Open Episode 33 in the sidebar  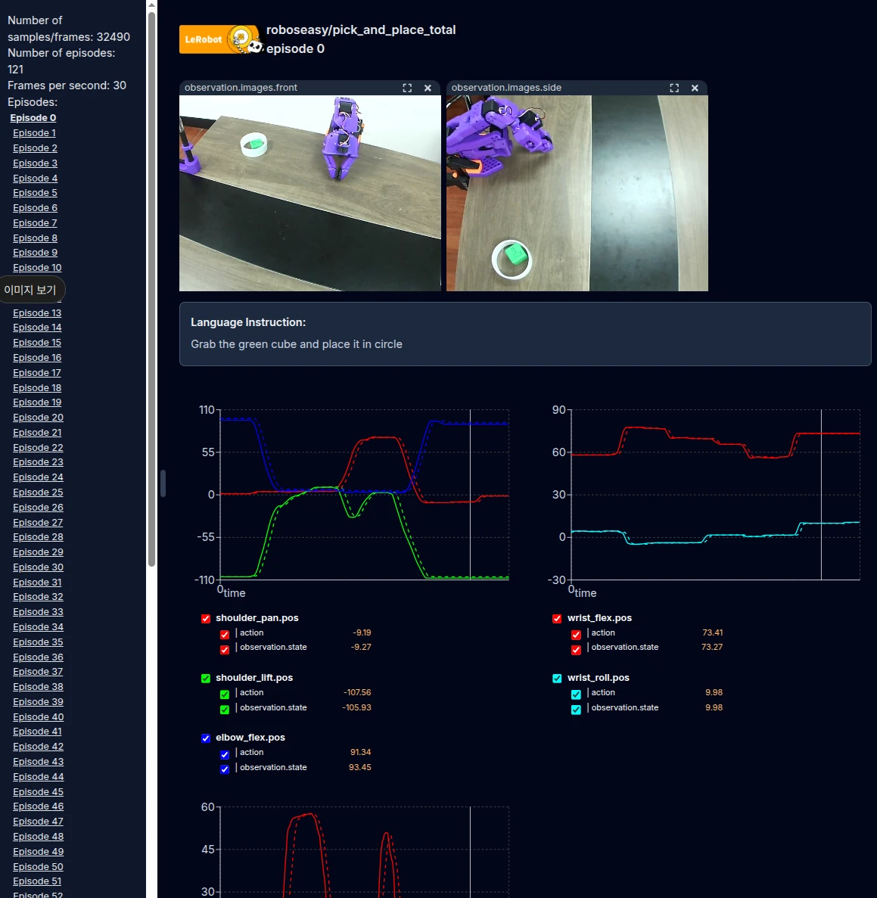[38, 611]
